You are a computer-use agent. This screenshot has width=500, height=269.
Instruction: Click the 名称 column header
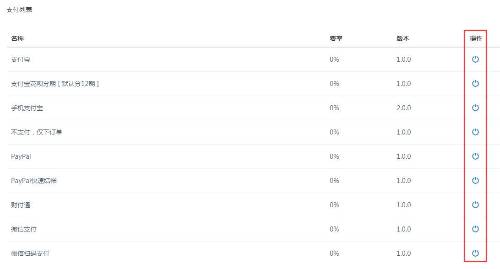pos(17,38)
